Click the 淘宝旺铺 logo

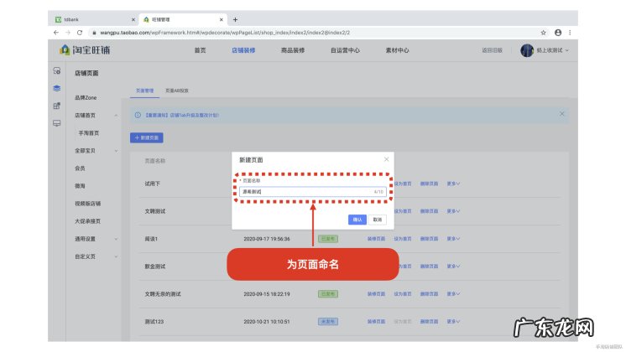pos(85,50)
